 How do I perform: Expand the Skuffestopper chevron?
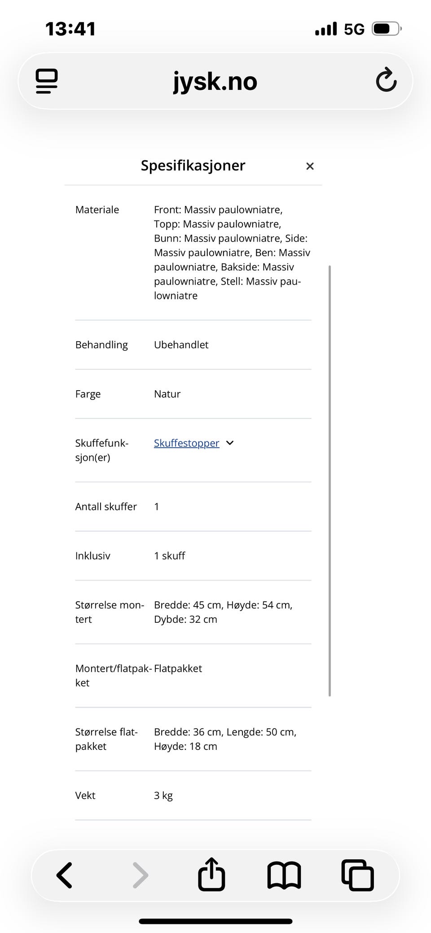pyautogui.click(x=230, y=443)
